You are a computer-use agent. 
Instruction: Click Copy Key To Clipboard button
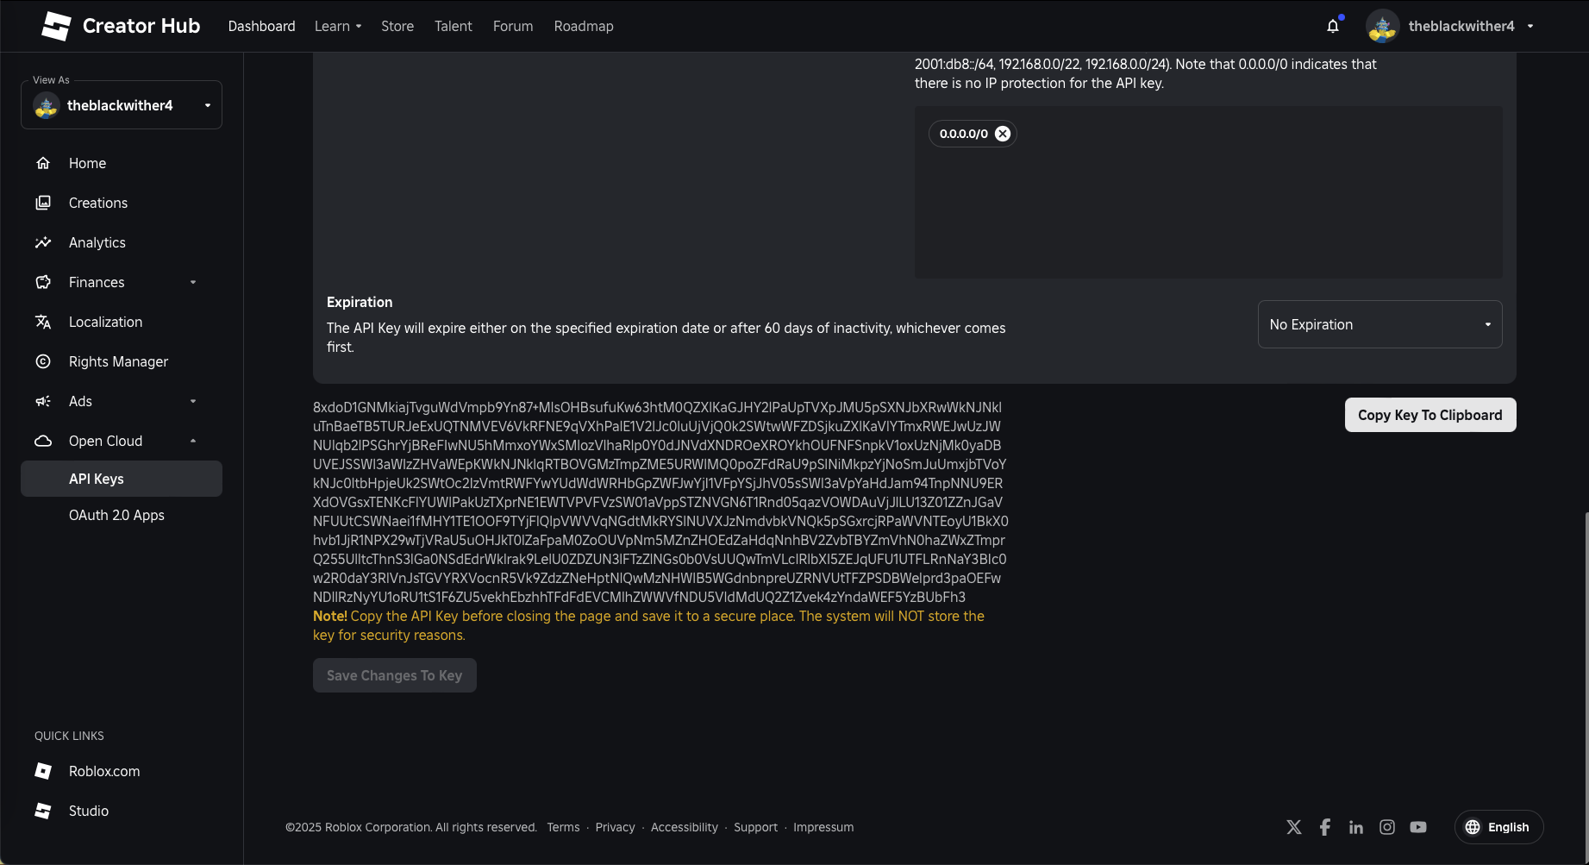click(1429, 415)
